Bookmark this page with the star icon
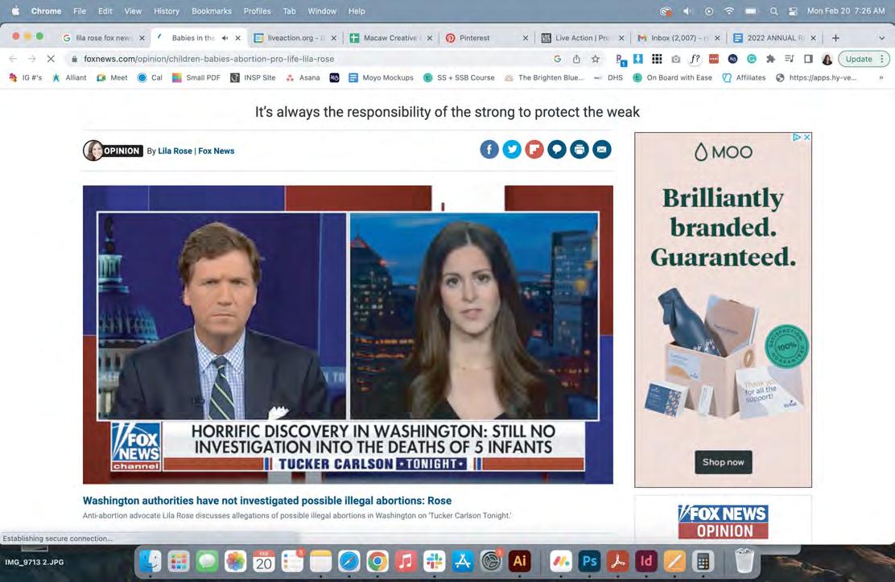Image resolution: width=895 pixels, height=582 pixels. tap(596, 59)
